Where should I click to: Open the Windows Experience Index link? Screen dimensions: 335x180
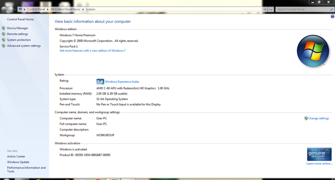(122, 82)
